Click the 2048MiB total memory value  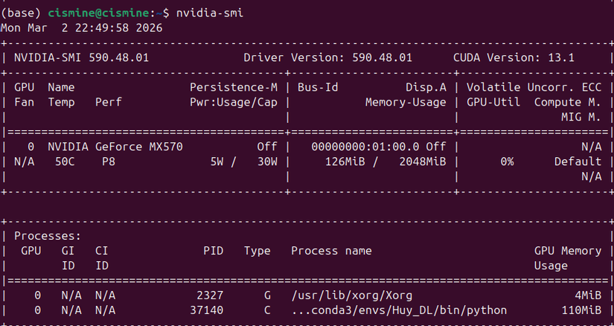(422, 162)
